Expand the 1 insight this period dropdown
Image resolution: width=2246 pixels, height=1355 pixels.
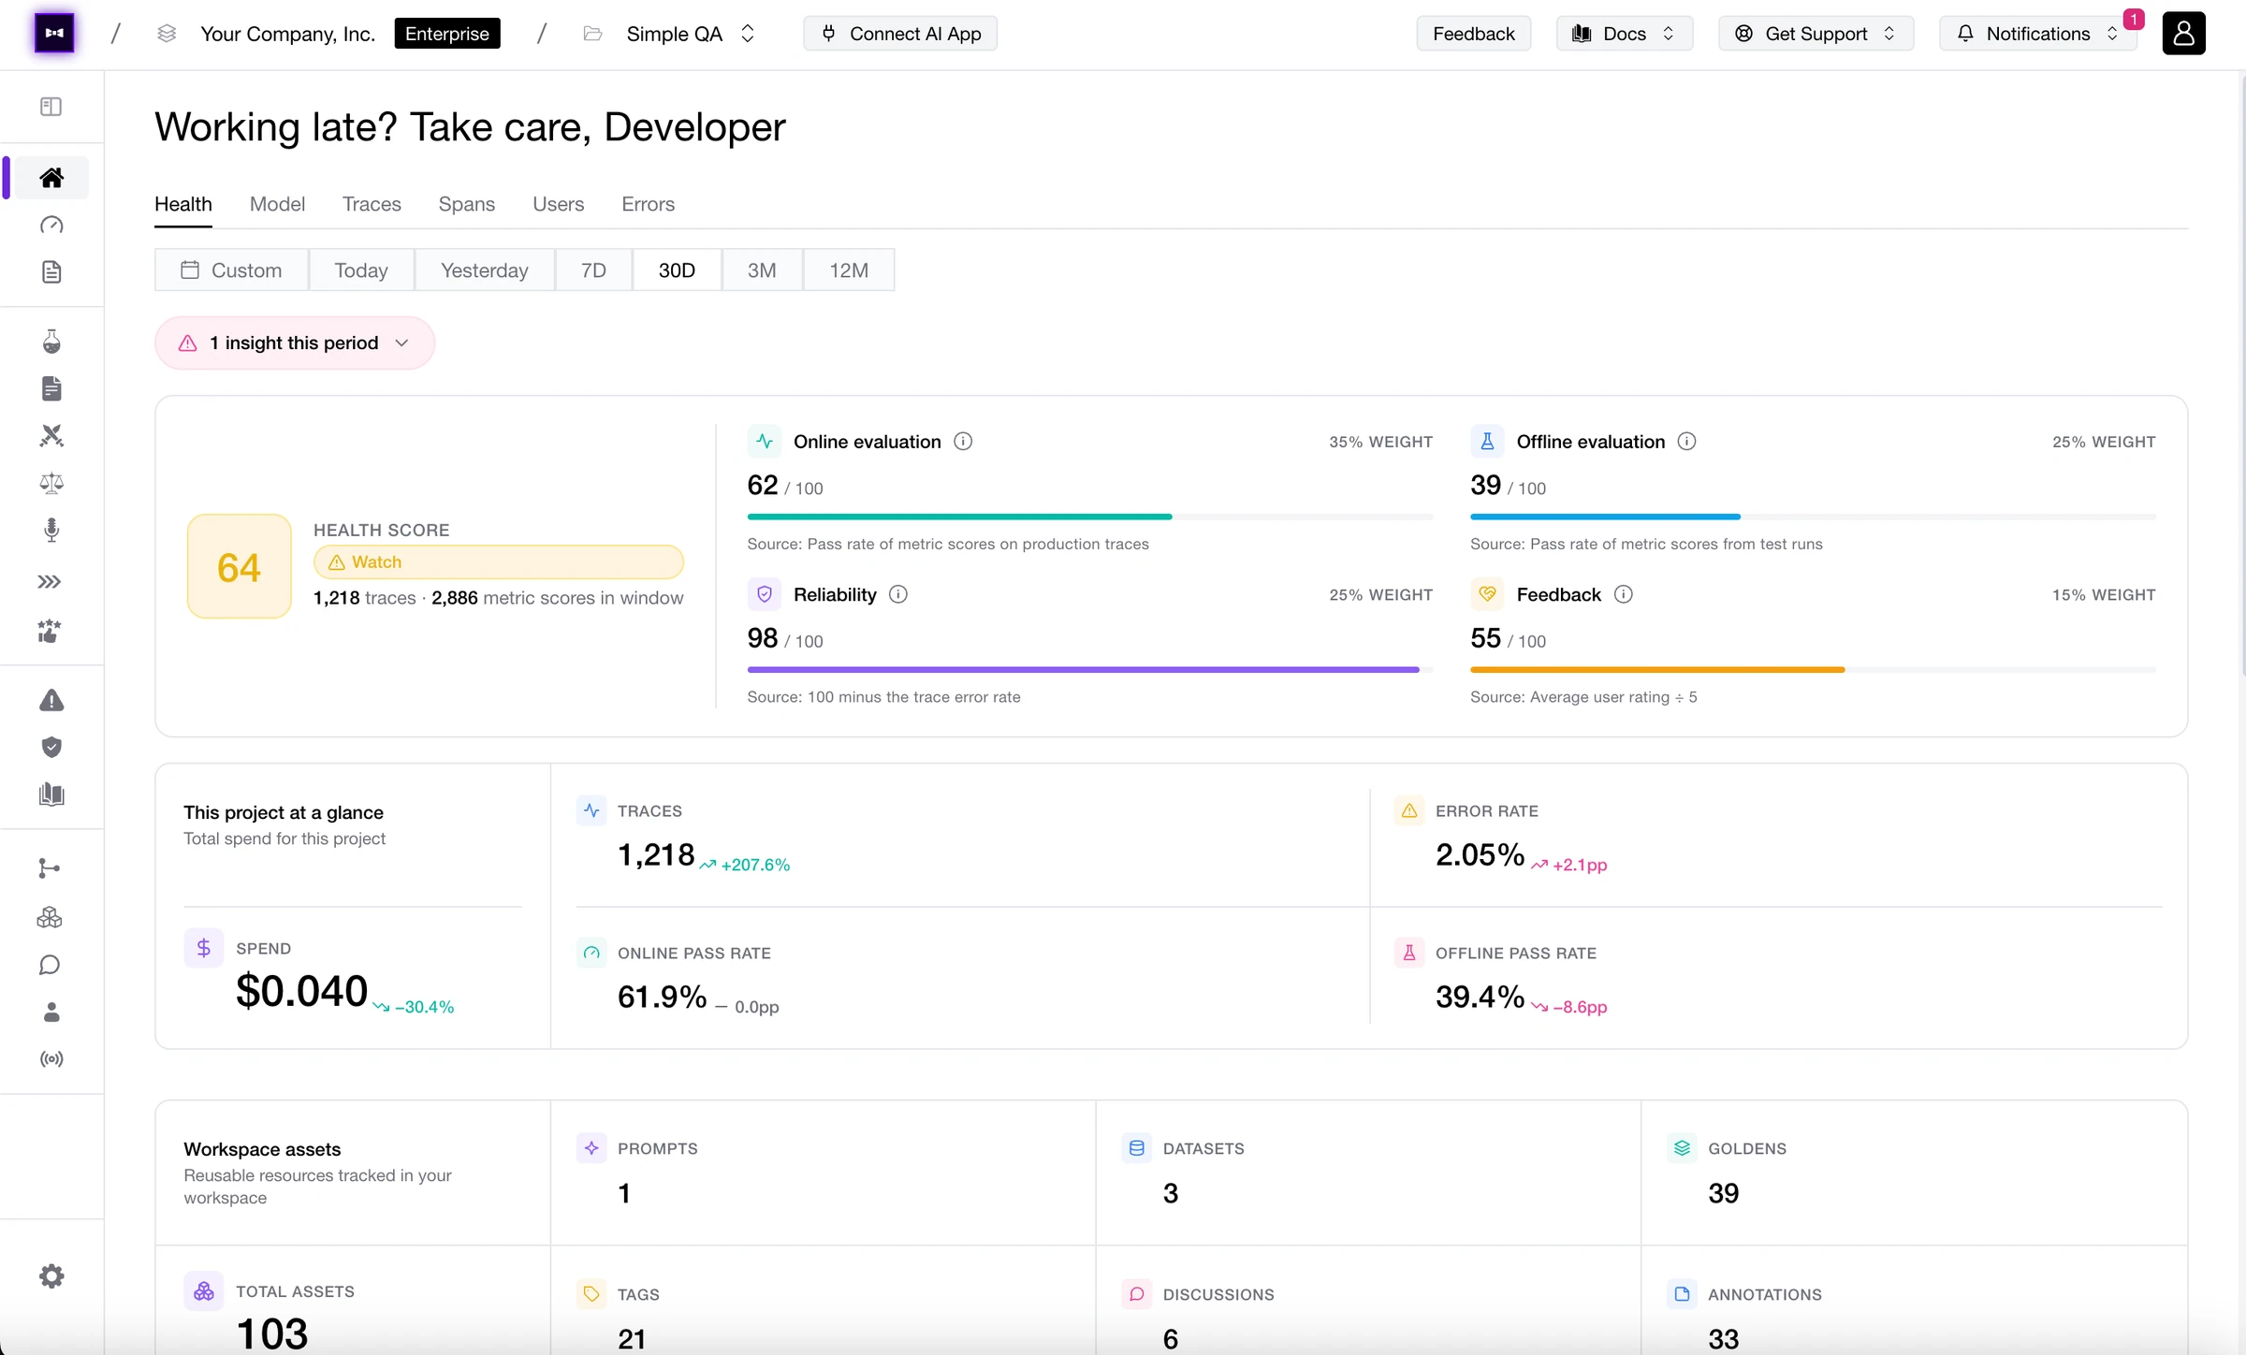click(295, 343)
